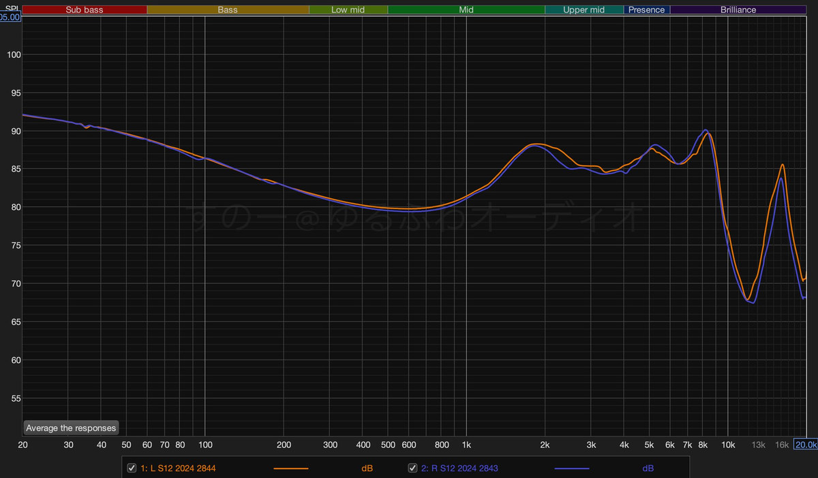The height and width of the screenshot is (478, 818).
Task: Open the blue line style swatch in legend
Action: click(x=572, y=468)
